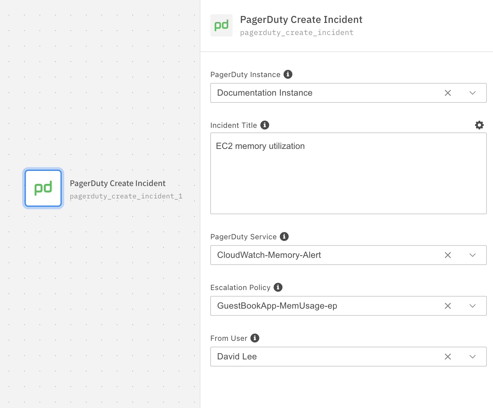The height and width of the screenshot is (408, 493).
Task: Expand the PagerDuty Instance dropdown
Action: tap(472, 93)
